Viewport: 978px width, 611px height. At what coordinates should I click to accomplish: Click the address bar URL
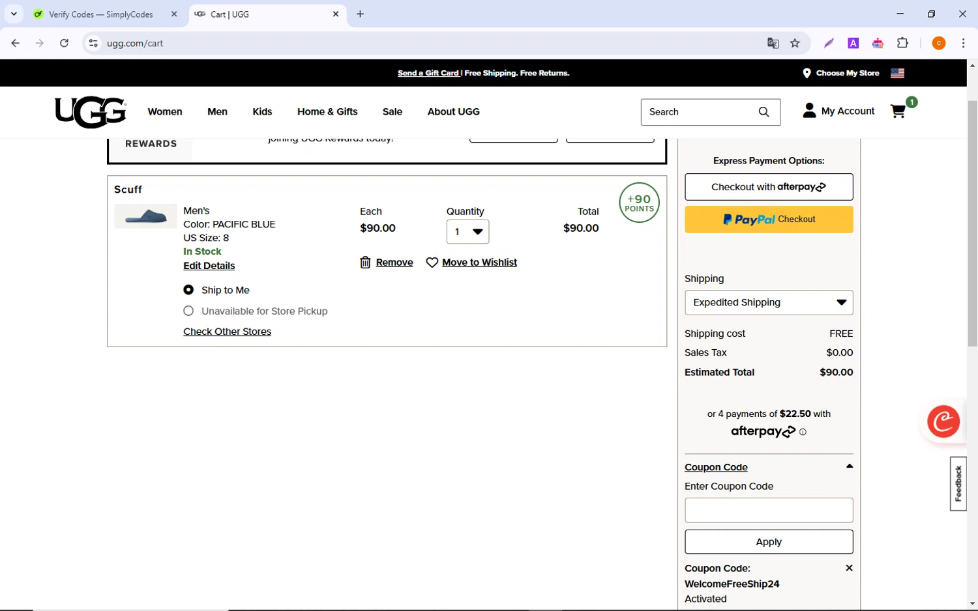pyautogui.click(x=135, y=43)
